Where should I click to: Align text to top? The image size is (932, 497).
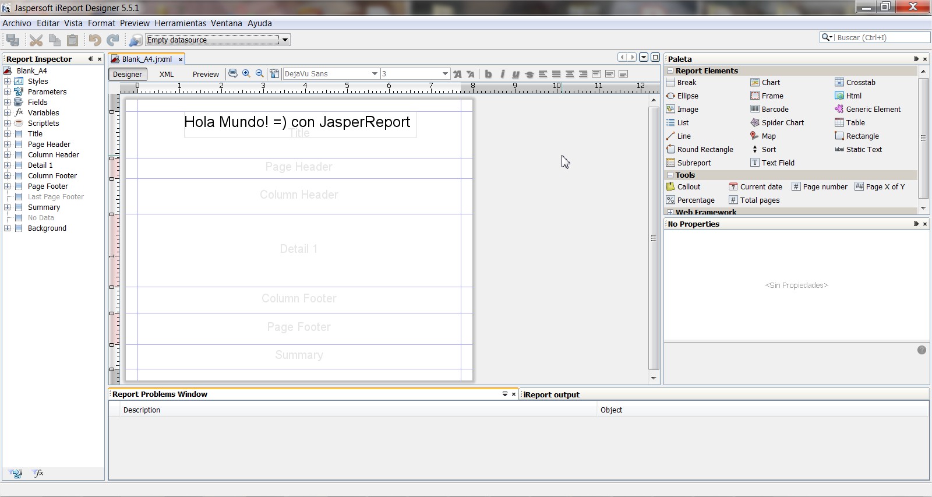coord(596,74)
